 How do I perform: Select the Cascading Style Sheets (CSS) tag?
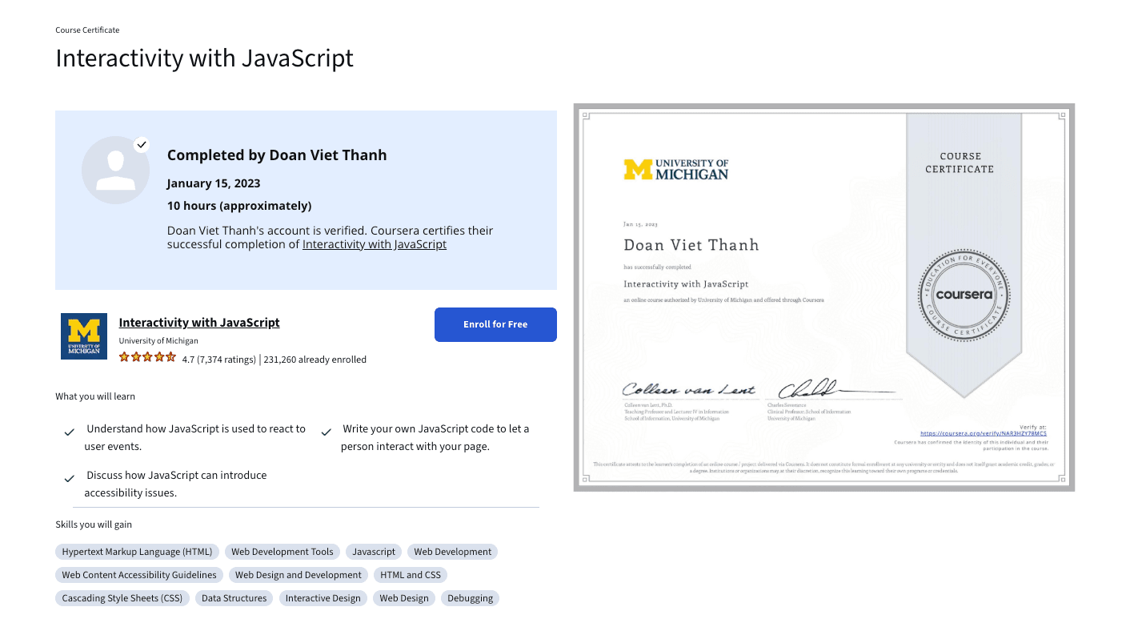[x=122, y=598]
